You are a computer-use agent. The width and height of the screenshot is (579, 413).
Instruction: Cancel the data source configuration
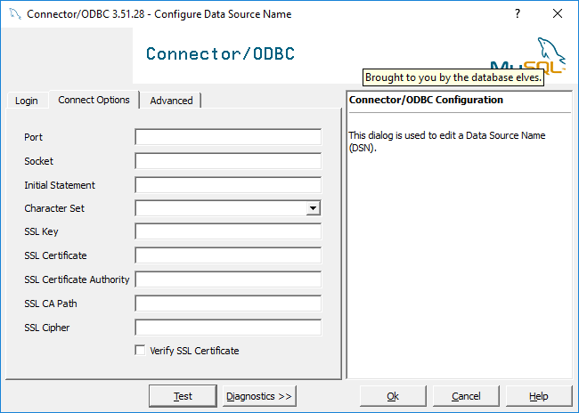[x=466, y=396]
